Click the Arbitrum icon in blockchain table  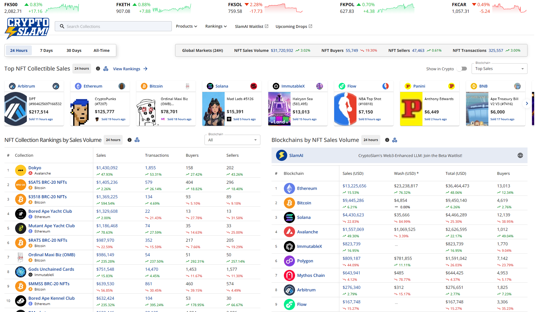click(289, 290)
